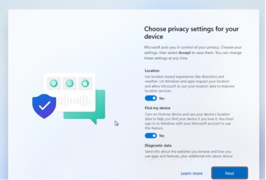The image size is (266, 180).
Task: Click the Yes label beside Location toggle
Action: [x=161, y=98]
